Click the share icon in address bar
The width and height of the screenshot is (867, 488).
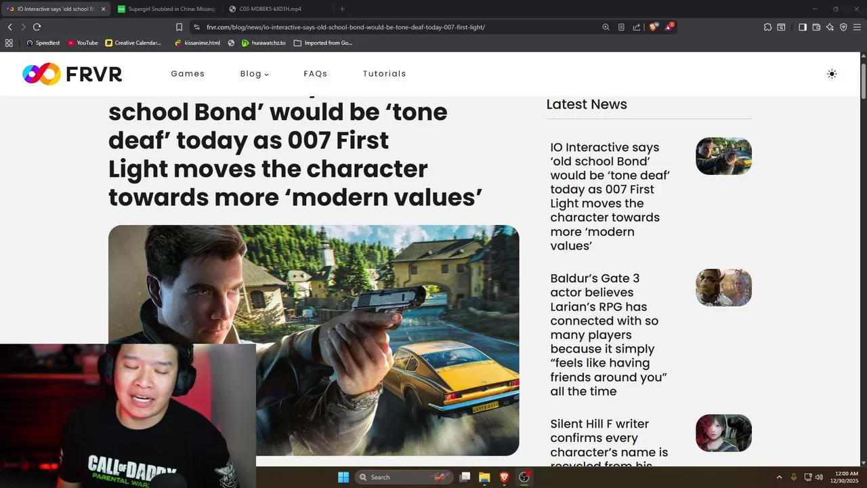click(x=637, y=27)
